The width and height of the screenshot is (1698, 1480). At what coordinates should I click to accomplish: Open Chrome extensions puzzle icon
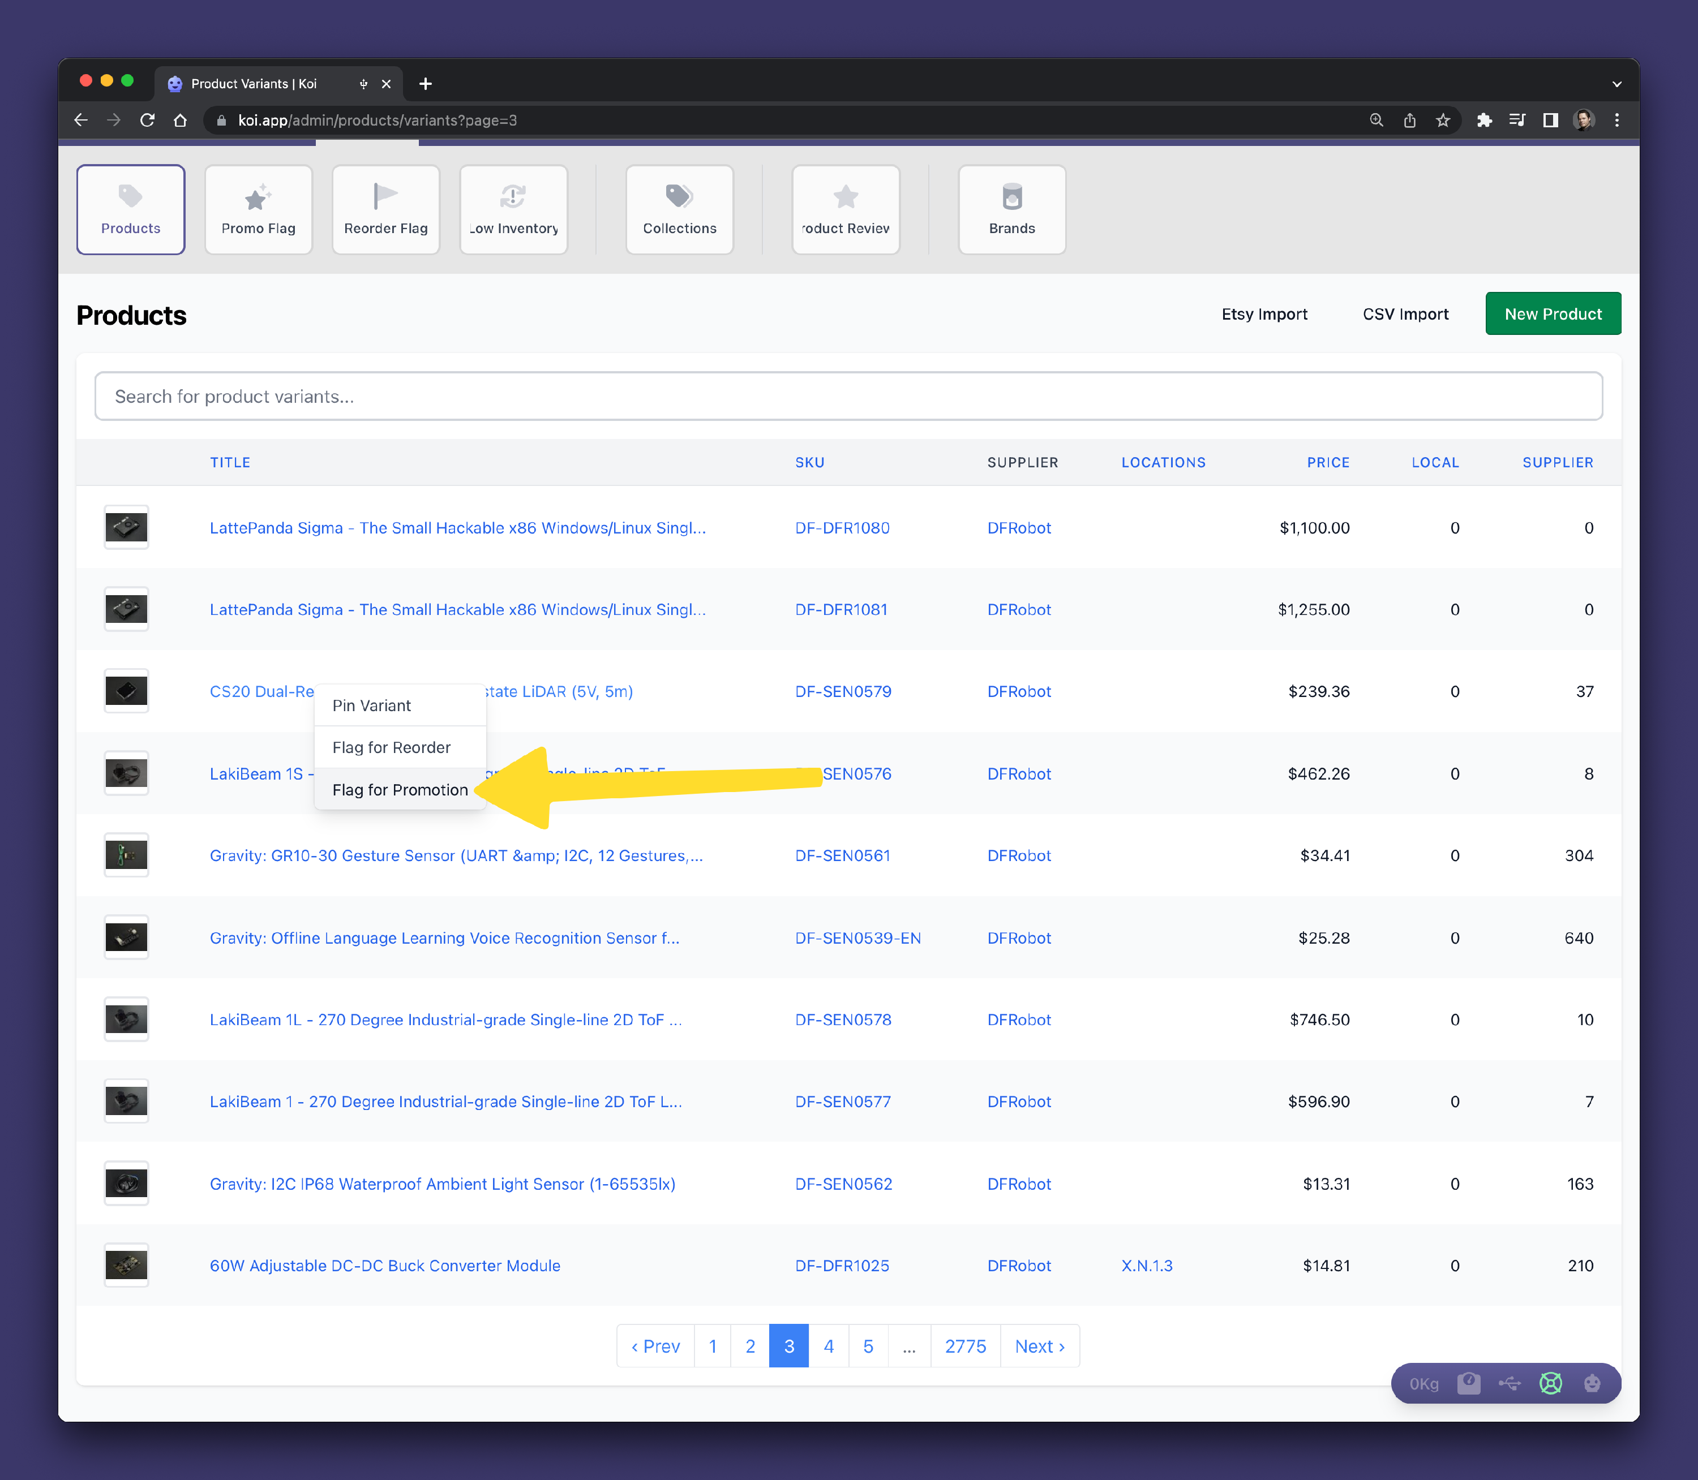coord(1484,121)
